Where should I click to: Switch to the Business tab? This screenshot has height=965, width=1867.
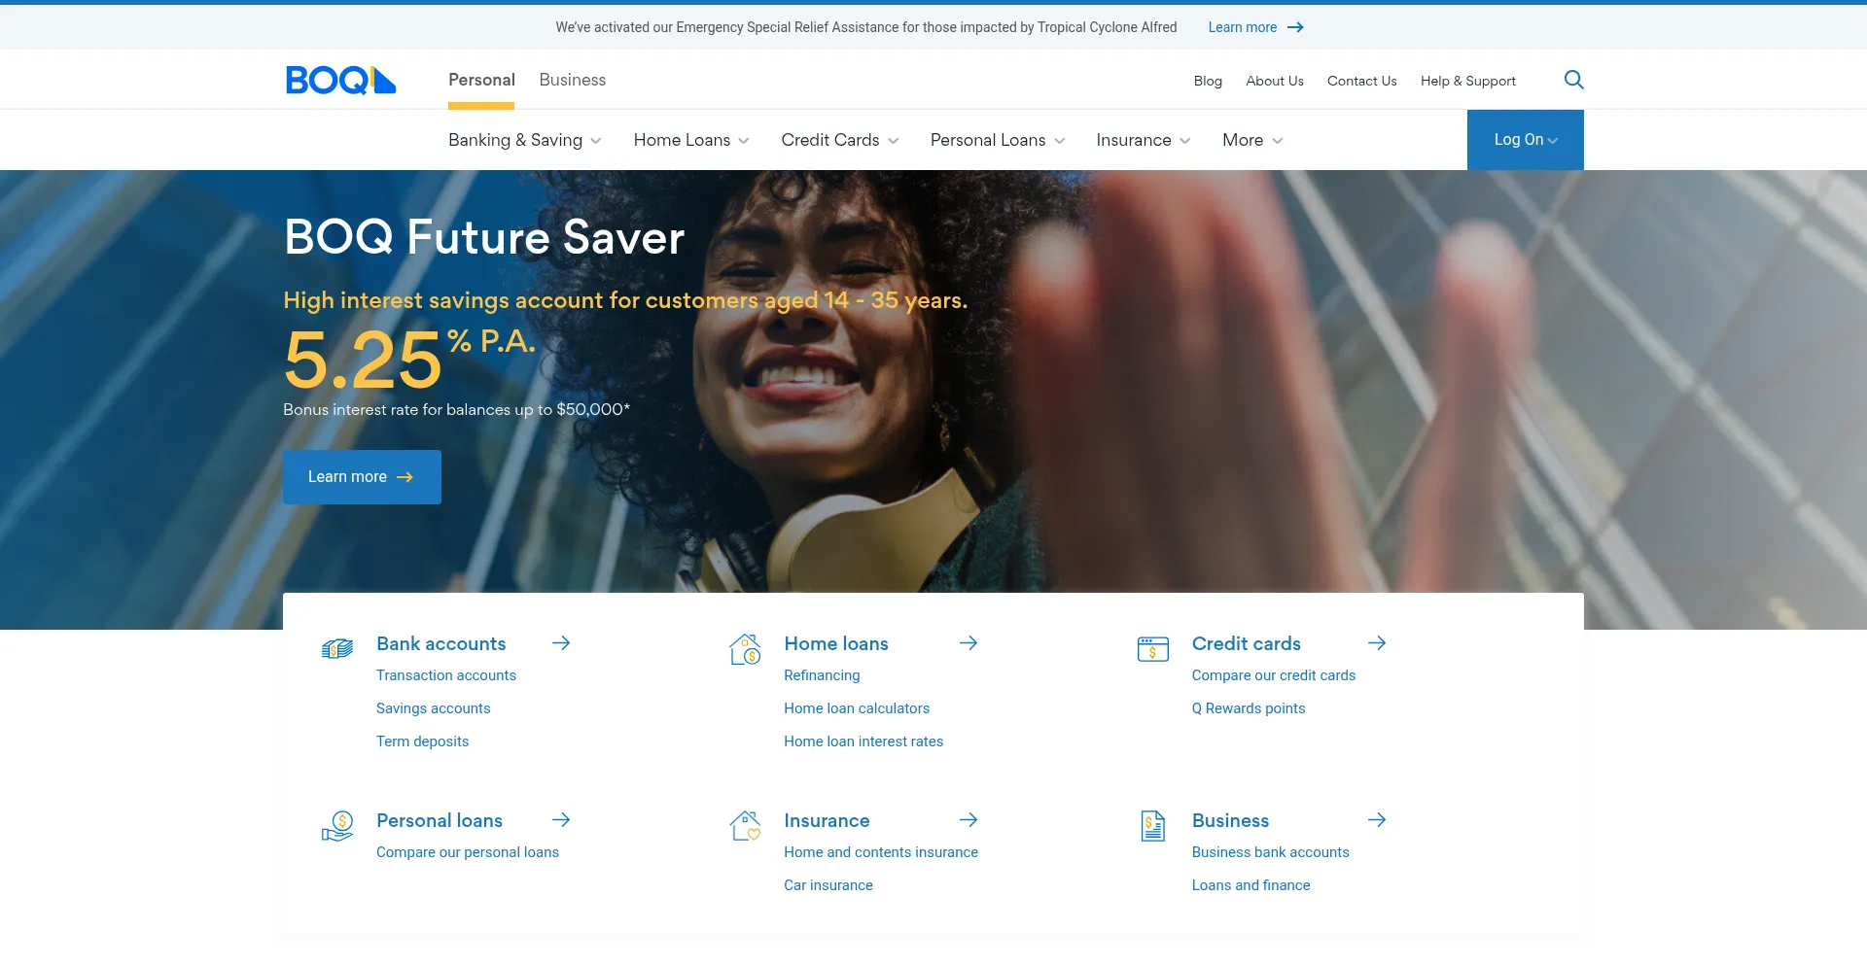pos(572,80)
